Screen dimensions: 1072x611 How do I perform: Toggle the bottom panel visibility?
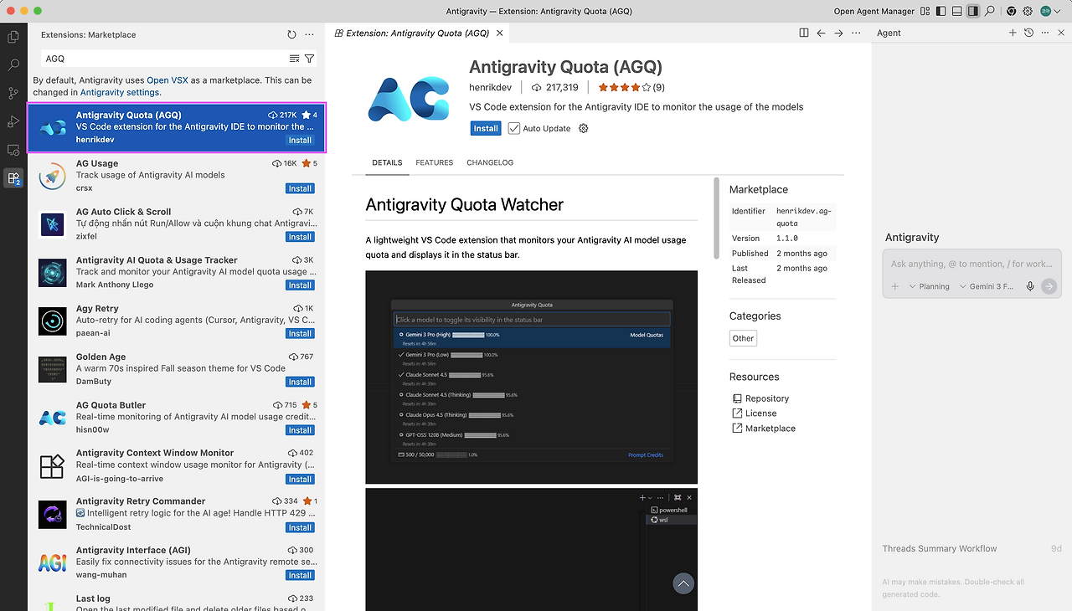coord(956,11)
